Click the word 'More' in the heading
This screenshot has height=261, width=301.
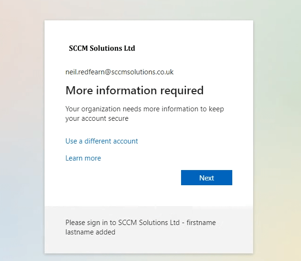[x=78, y=90]
